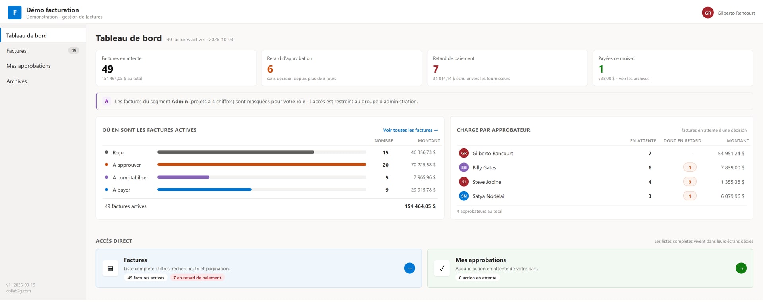Click the late badge 1 for Satya Nodélai
Viewport: 763px width, 302px height.
tap(689, 196)
